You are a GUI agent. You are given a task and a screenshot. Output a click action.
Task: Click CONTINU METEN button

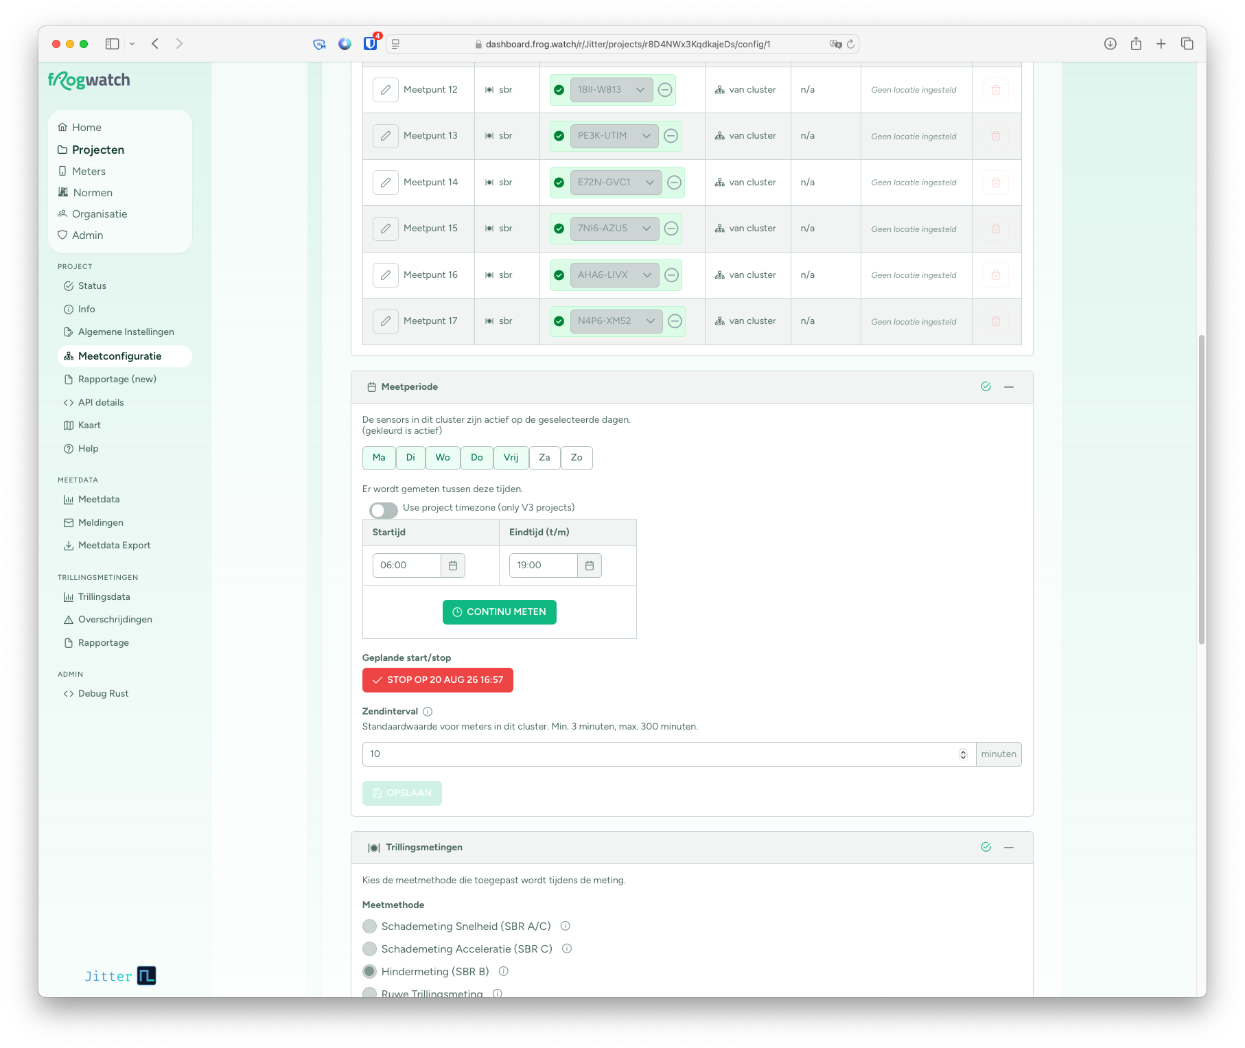500,612
